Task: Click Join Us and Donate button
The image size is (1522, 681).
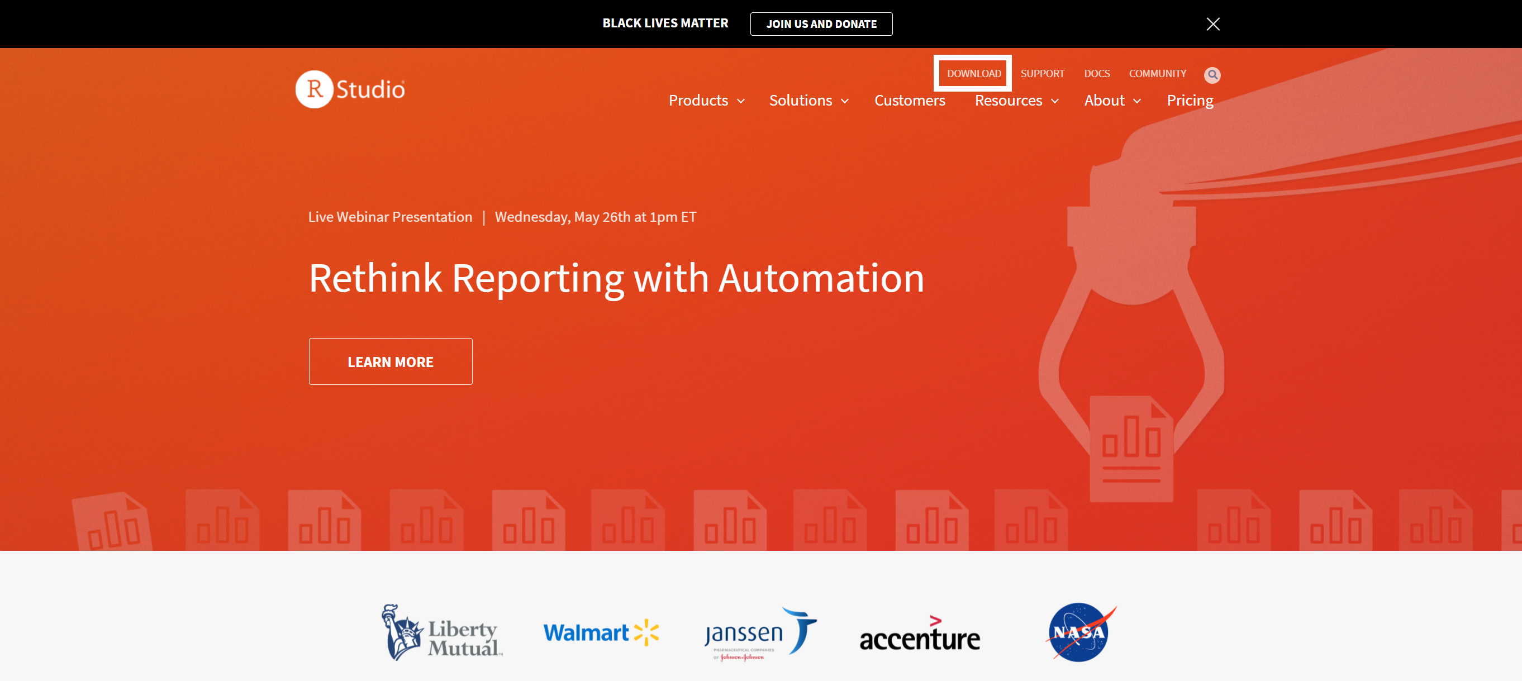Action: click(821, 24)
